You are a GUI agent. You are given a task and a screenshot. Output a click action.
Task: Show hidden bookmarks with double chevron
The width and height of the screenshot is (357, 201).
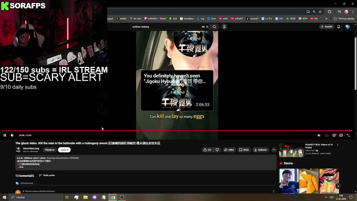coord(326,19)
